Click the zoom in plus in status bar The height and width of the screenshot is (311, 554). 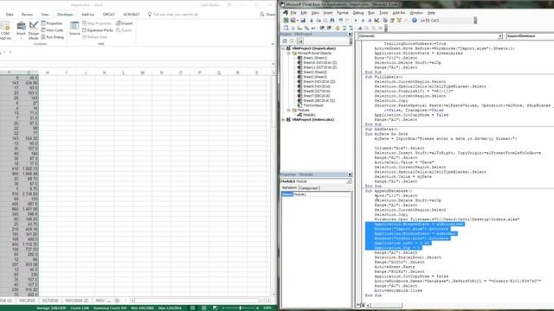(257, 308)
